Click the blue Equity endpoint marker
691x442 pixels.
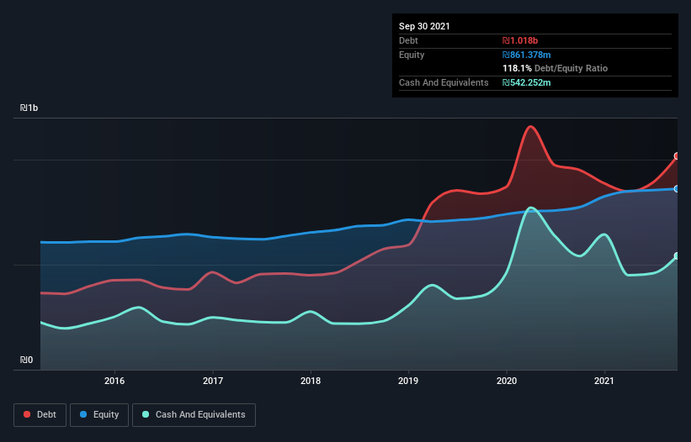678,189
